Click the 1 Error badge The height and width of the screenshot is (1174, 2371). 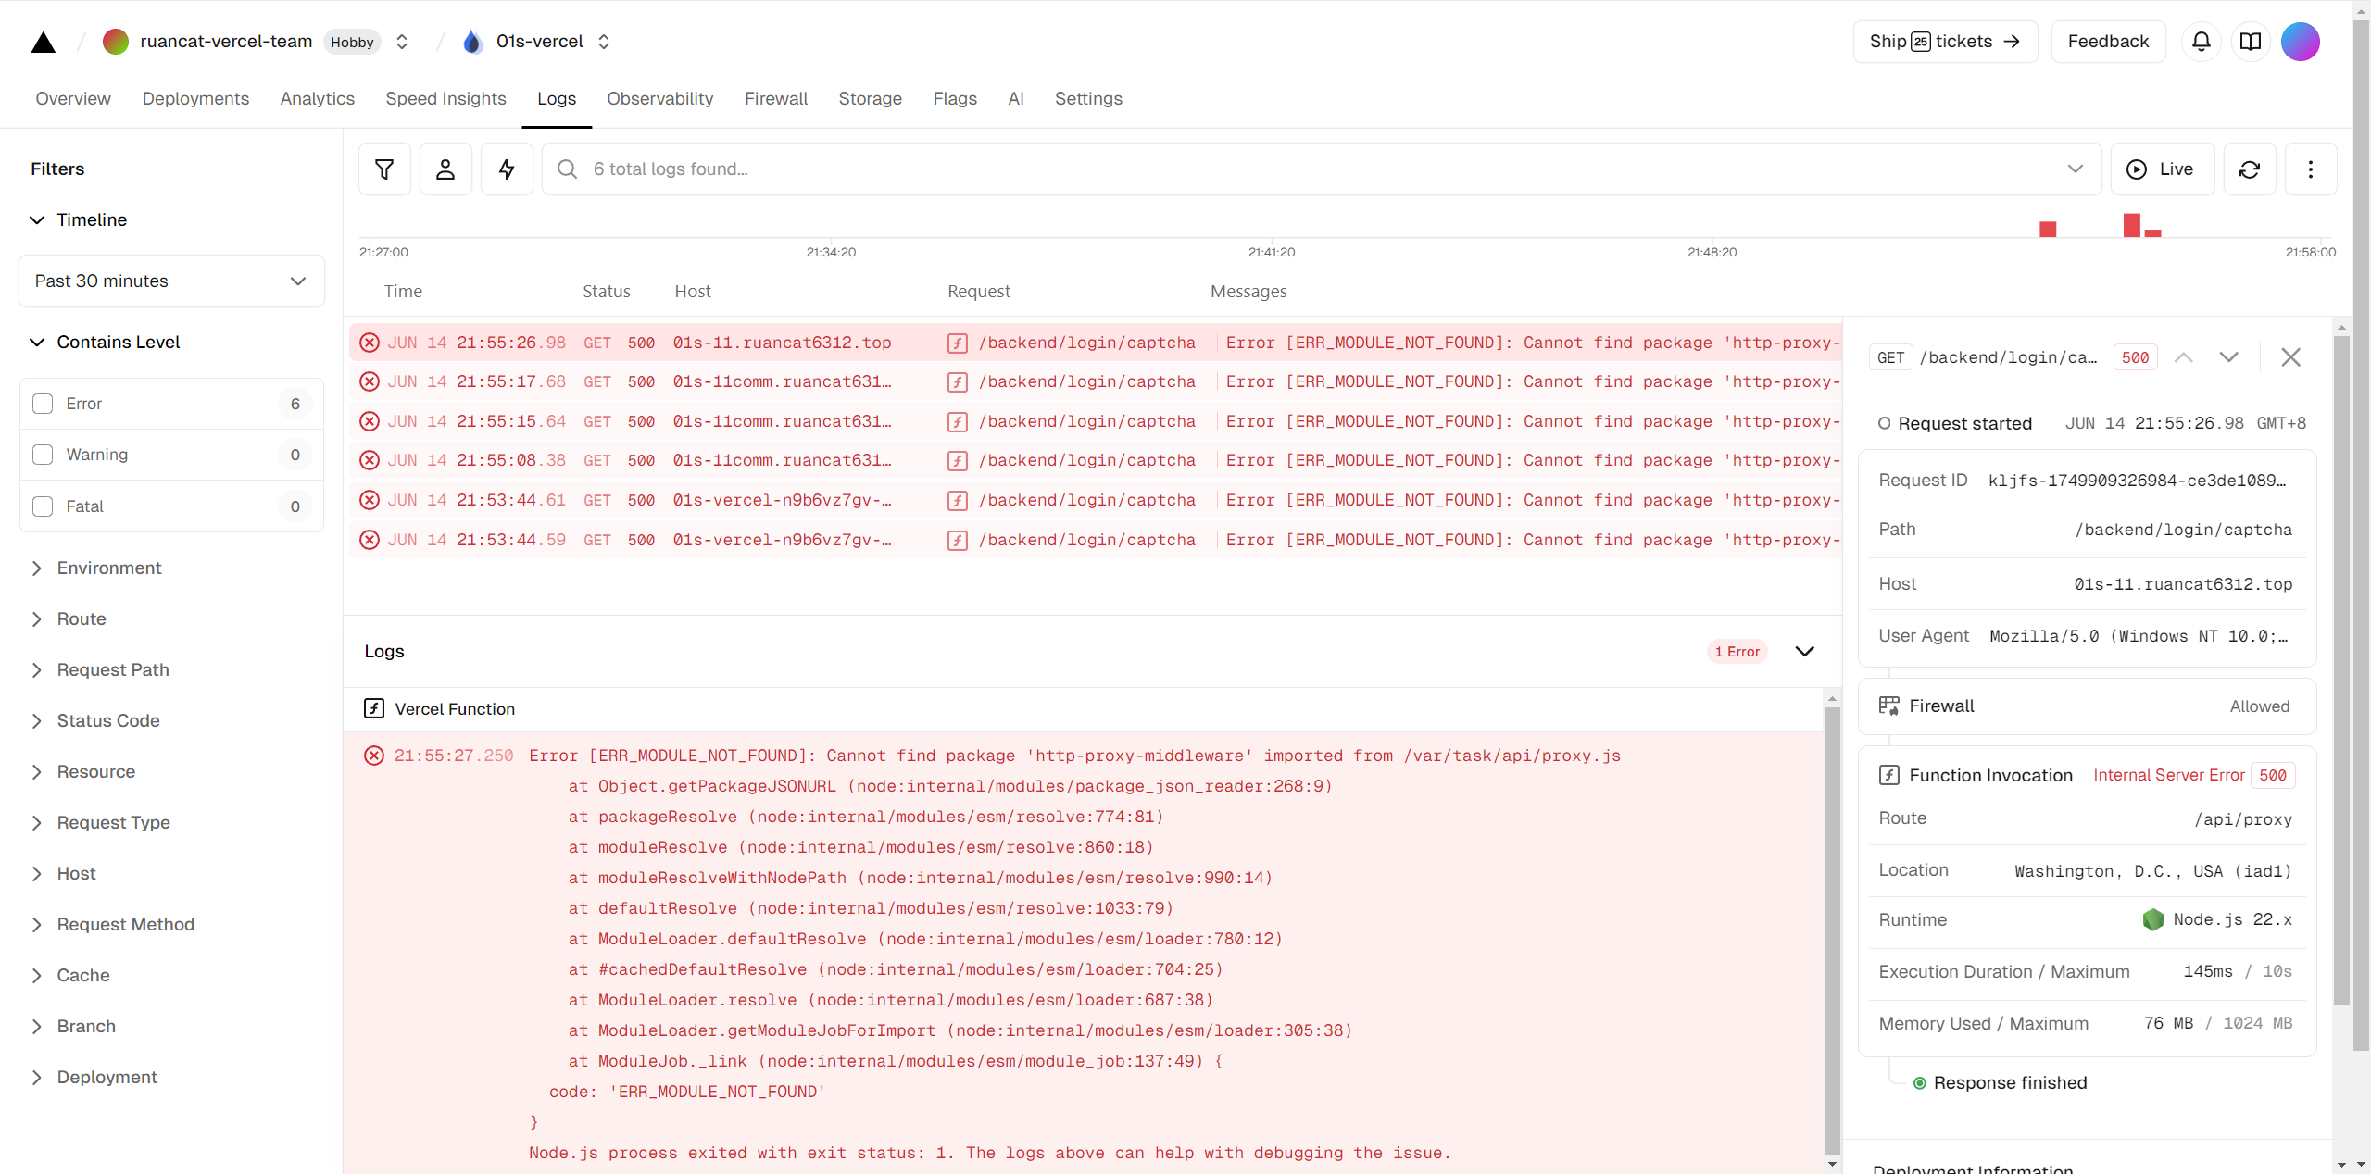(1737, 651)
